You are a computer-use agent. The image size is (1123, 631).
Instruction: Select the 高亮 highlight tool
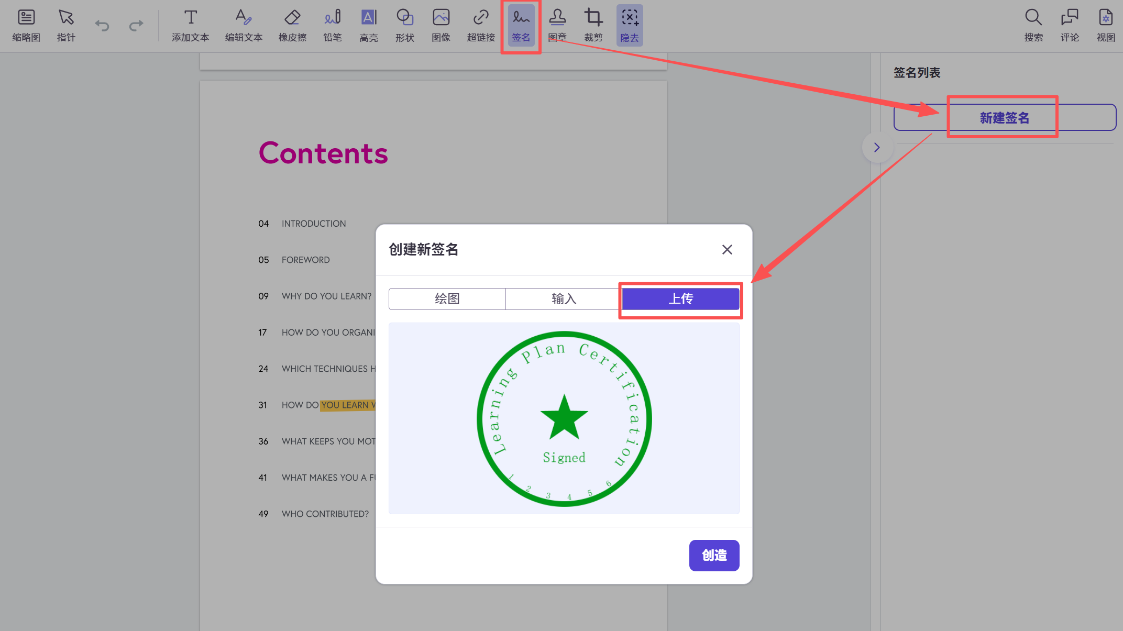pos(369,25)
